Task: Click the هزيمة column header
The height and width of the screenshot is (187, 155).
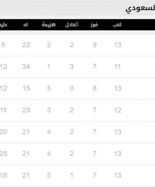Action: pos(48,24)
